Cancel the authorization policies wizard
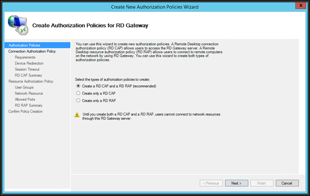 [x=287, y=183]
